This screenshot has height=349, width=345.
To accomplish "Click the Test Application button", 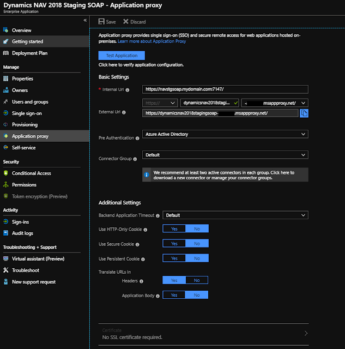I will [x=122, y=56].
